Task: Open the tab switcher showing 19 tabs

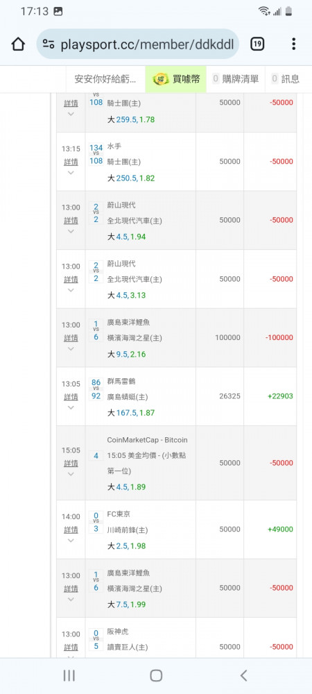Action: point(257,44)
